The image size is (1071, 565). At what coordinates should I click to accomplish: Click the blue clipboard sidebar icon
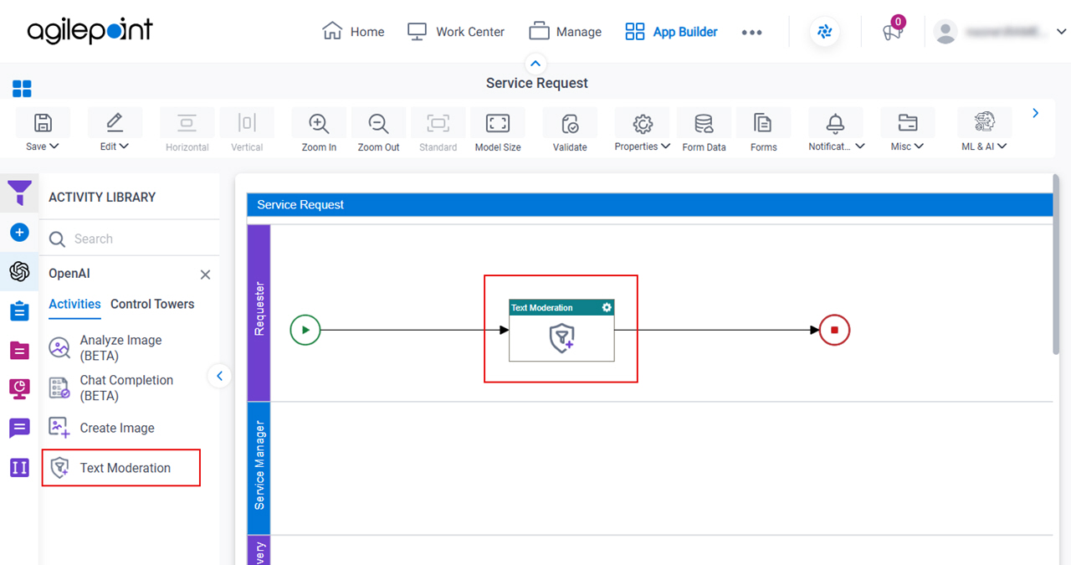pyautogui.click(x=20, y=311)
